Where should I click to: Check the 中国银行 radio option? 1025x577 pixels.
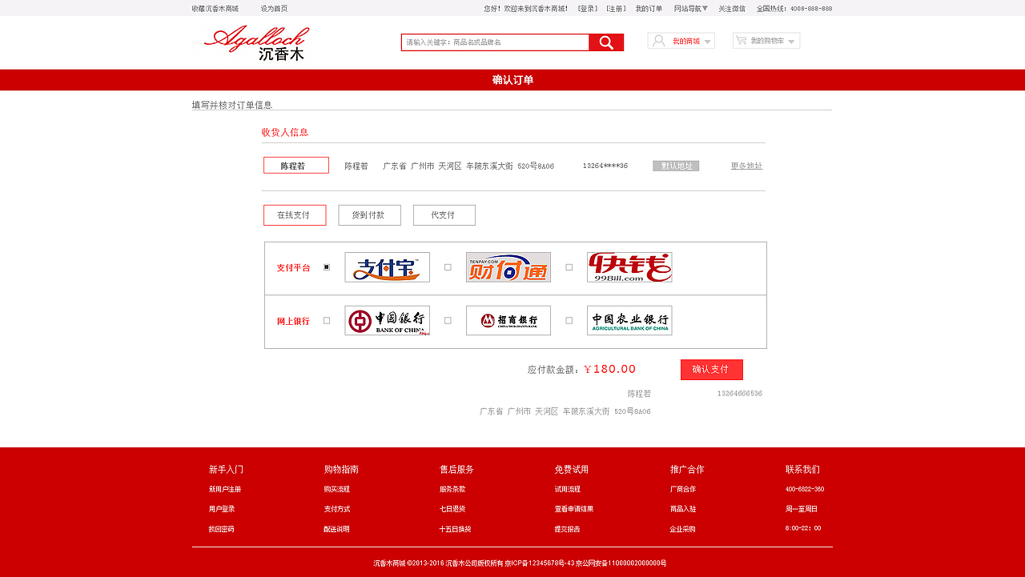pos(327,320)
